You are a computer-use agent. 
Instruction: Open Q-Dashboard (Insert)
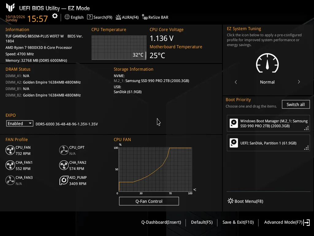pos(161,222)
